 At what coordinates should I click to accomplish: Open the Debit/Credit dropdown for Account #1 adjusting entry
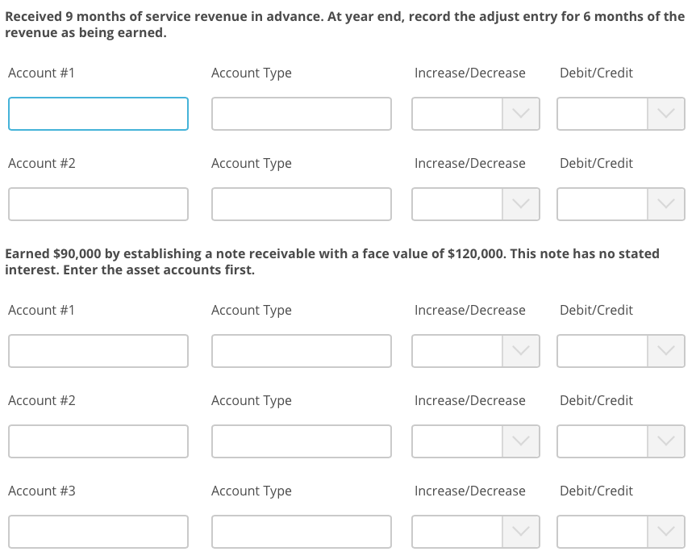[x=620, y=114]
